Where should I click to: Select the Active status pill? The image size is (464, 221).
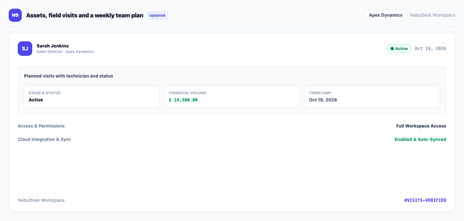(399, 49)
